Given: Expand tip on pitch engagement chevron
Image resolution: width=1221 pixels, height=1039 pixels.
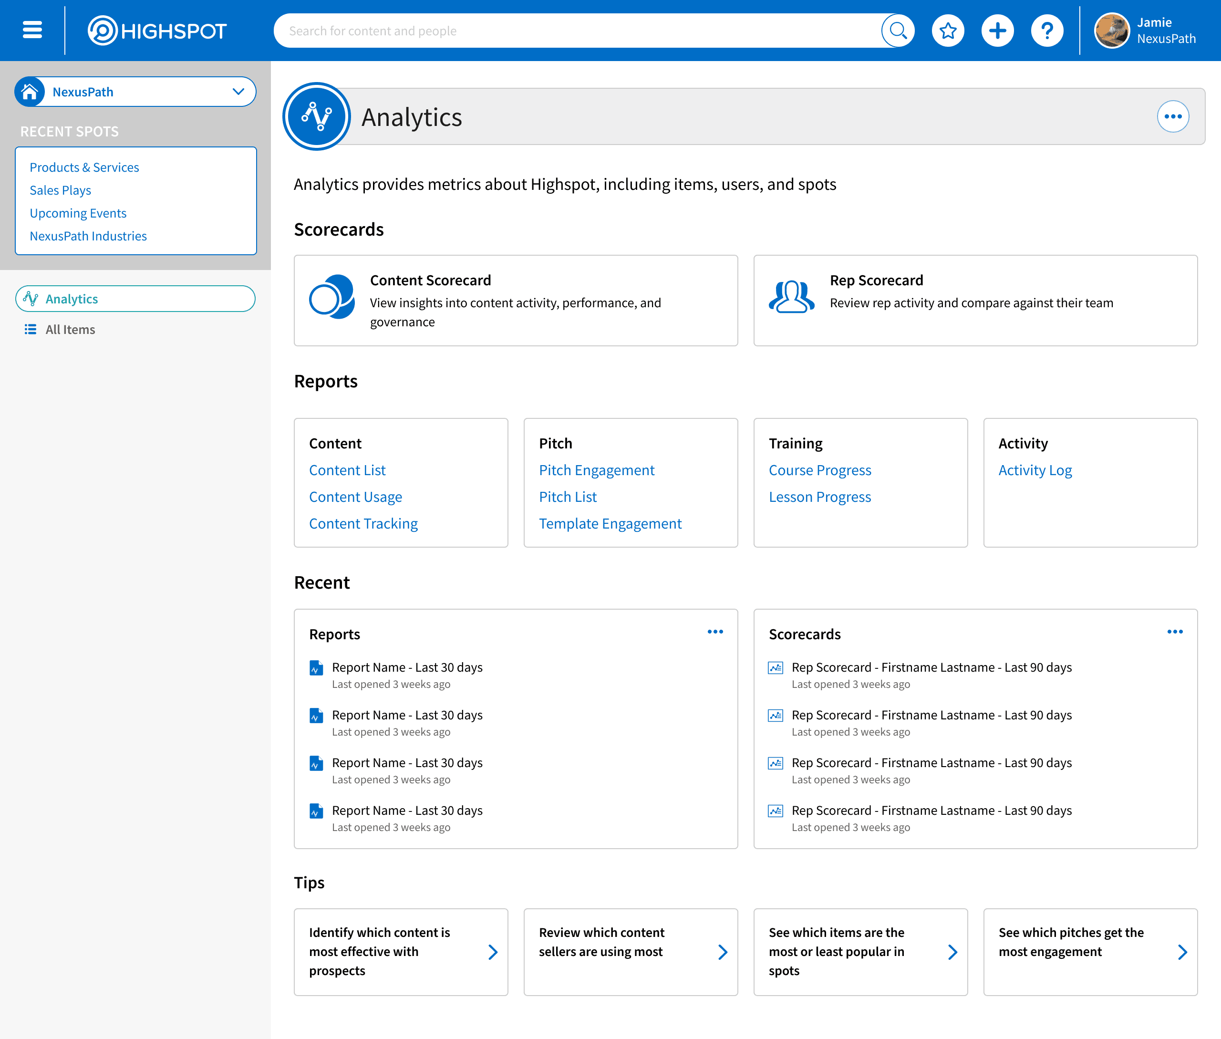Looking at the screenshot, I should (x=1182, y=952).
